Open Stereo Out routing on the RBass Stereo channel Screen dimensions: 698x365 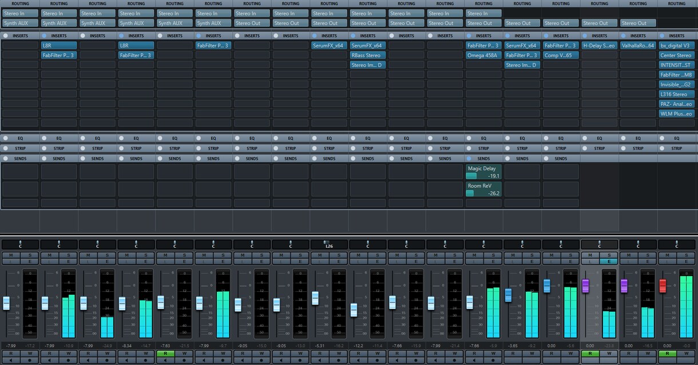point(367,23)
